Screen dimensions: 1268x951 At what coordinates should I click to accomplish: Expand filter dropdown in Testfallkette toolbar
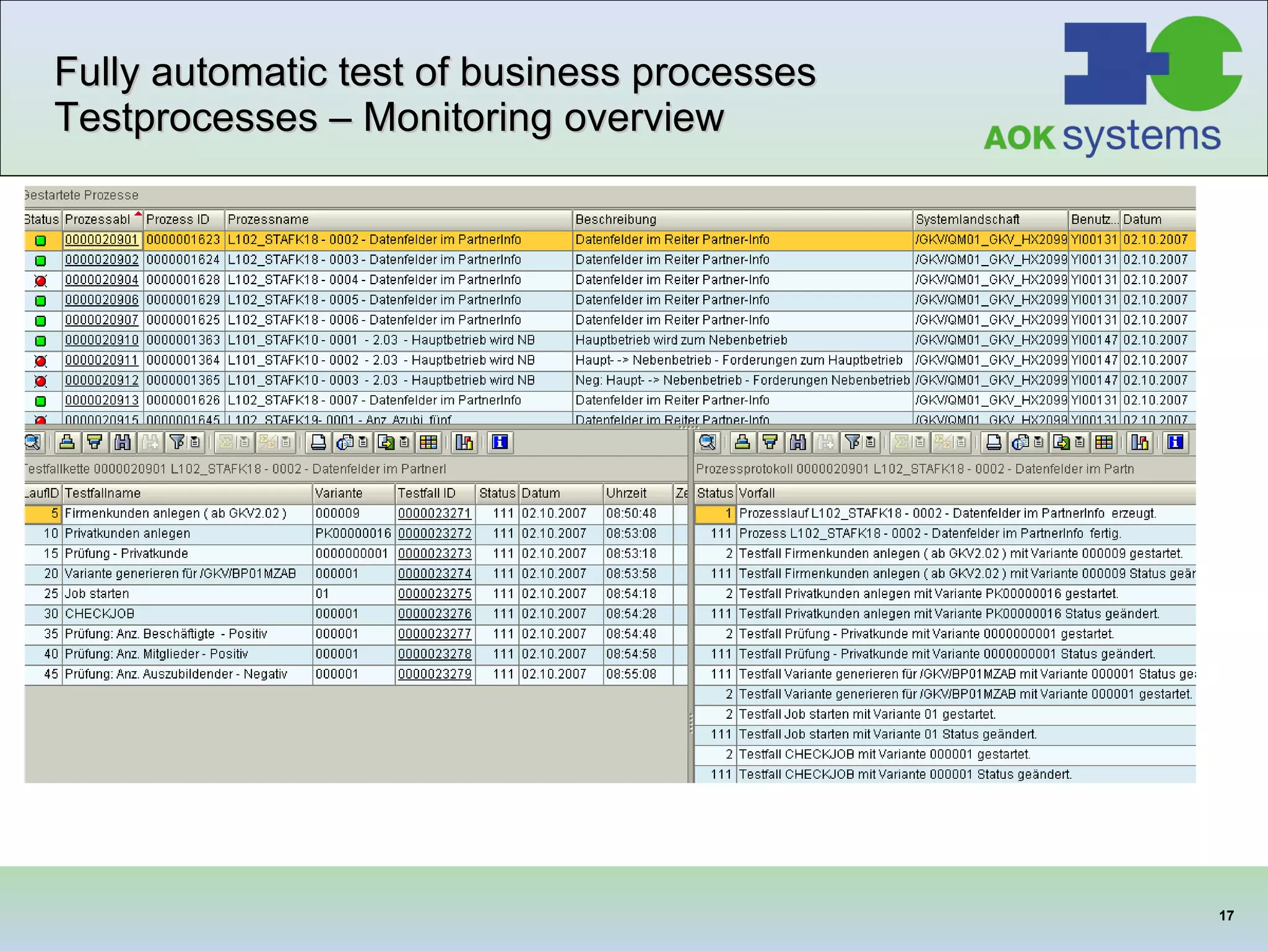coord(195,442)
